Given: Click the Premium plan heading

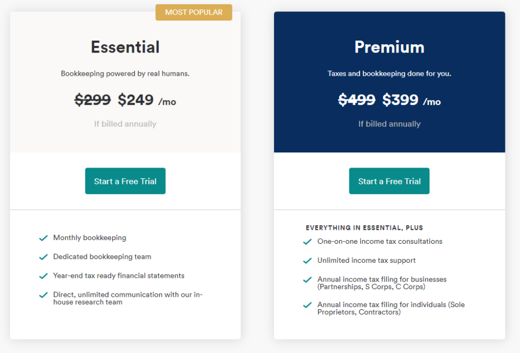Looking at the screenshot, I should (x=389, y=48).
